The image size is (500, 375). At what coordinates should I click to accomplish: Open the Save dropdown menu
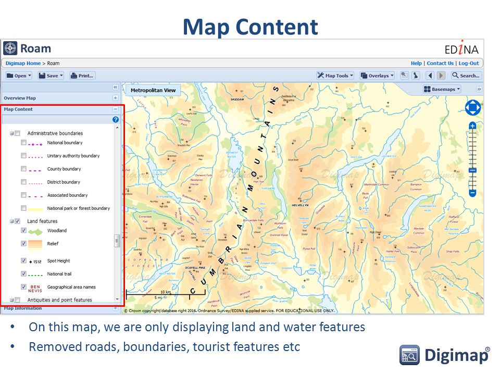pos(51,76)
